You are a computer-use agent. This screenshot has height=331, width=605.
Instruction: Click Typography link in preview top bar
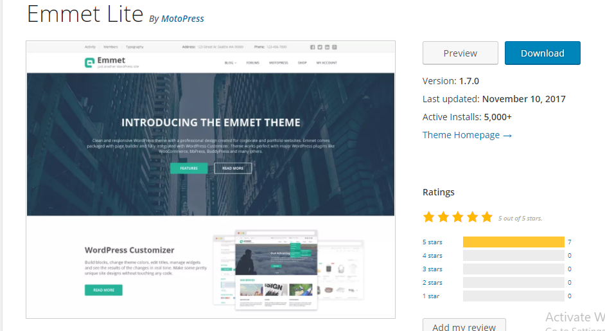[x=135, y=47]
